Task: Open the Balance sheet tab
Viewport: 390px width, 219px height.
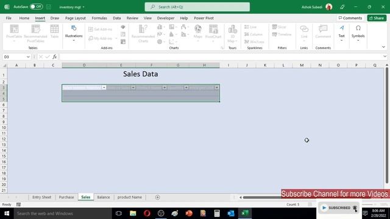Action: click(x=104, y=197)
